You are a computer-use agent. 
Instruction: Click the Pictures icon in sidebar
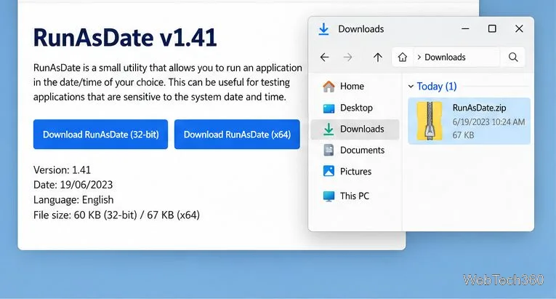[329, 172]
